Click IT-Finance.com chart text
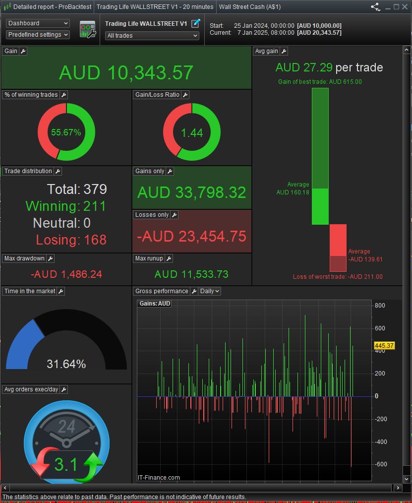The height and width of the screenshot is (503, 412). [159, 478]
